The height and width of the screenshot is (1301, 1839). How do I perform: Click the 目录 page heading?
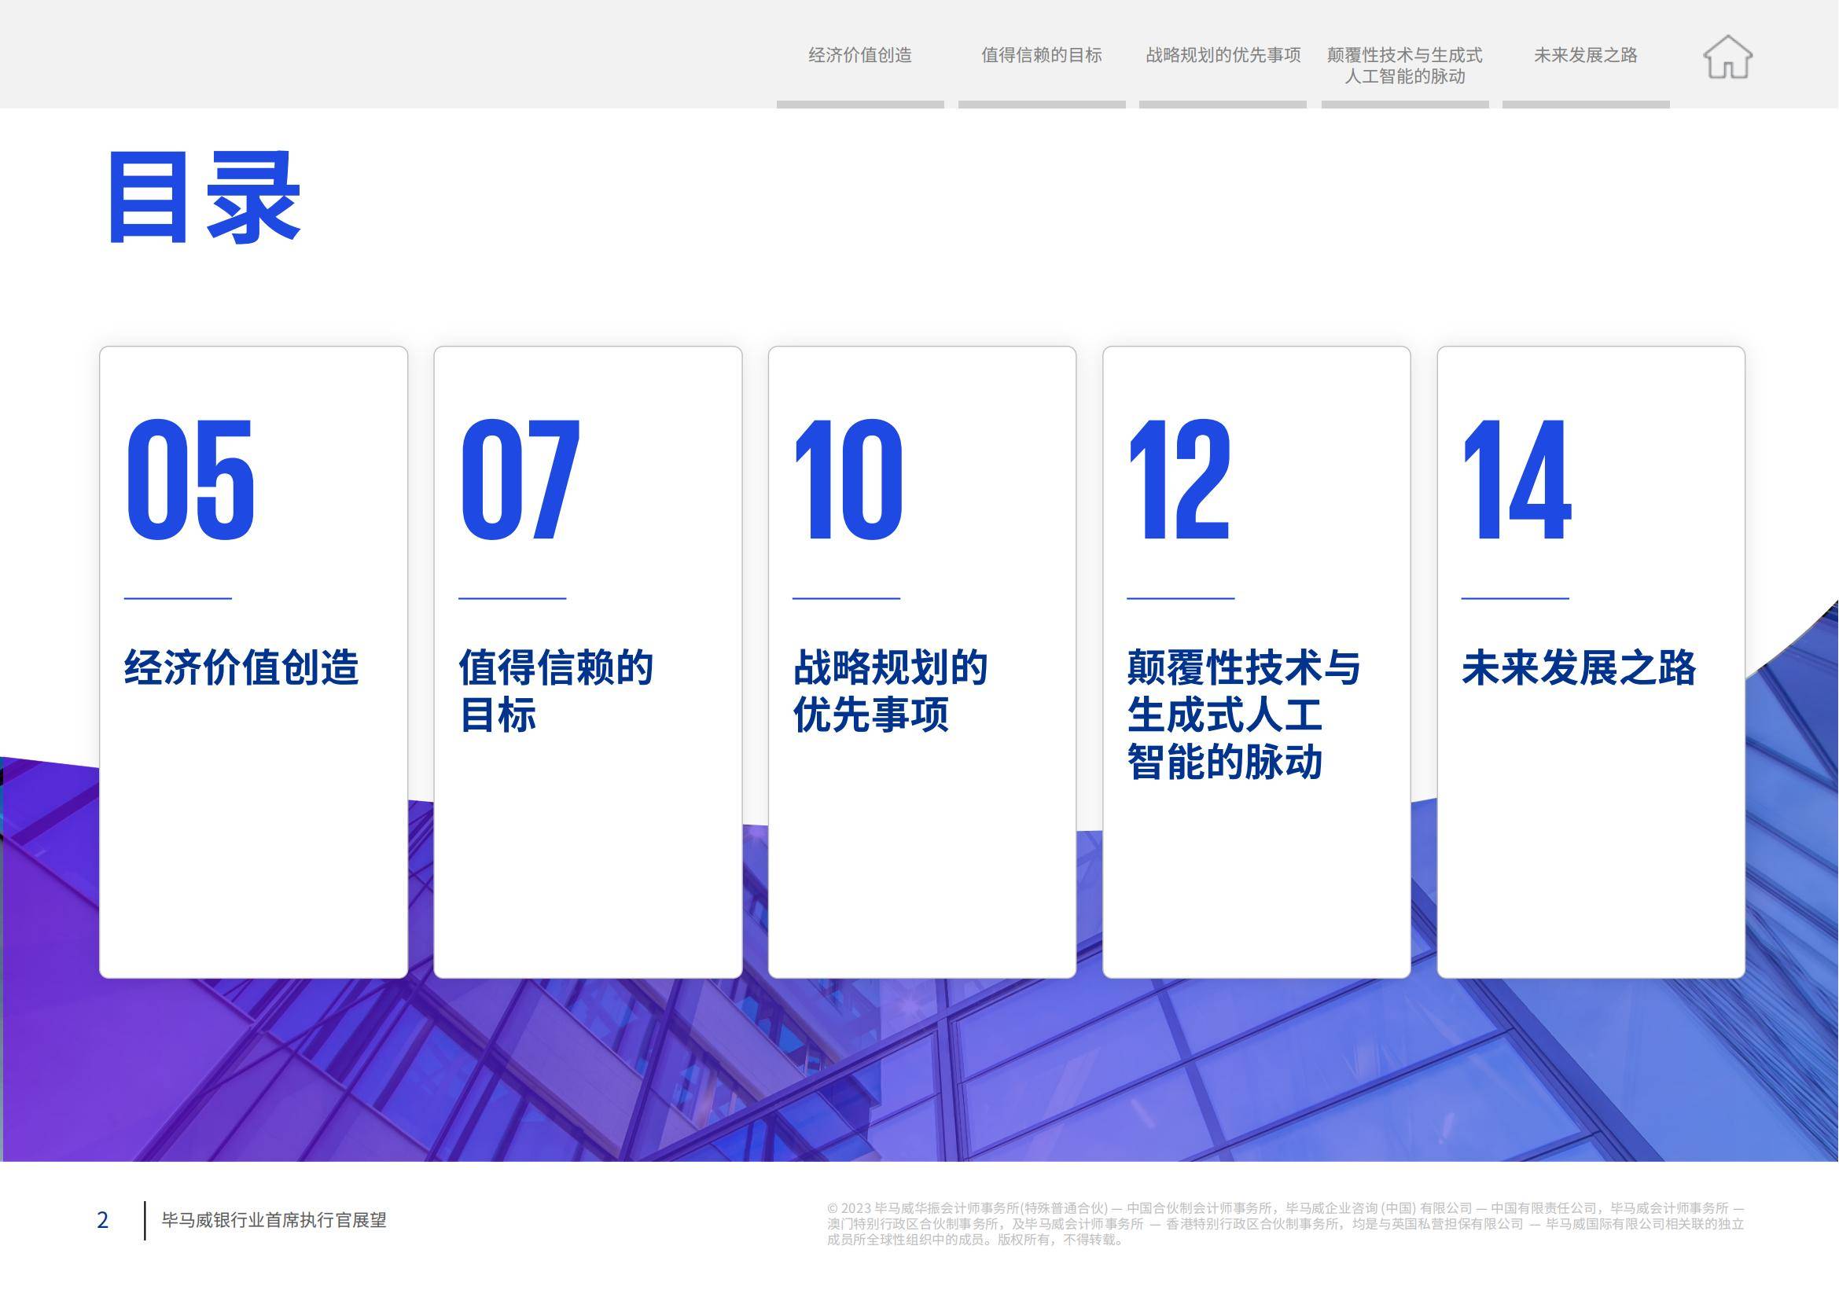click(x=204, y=197)
